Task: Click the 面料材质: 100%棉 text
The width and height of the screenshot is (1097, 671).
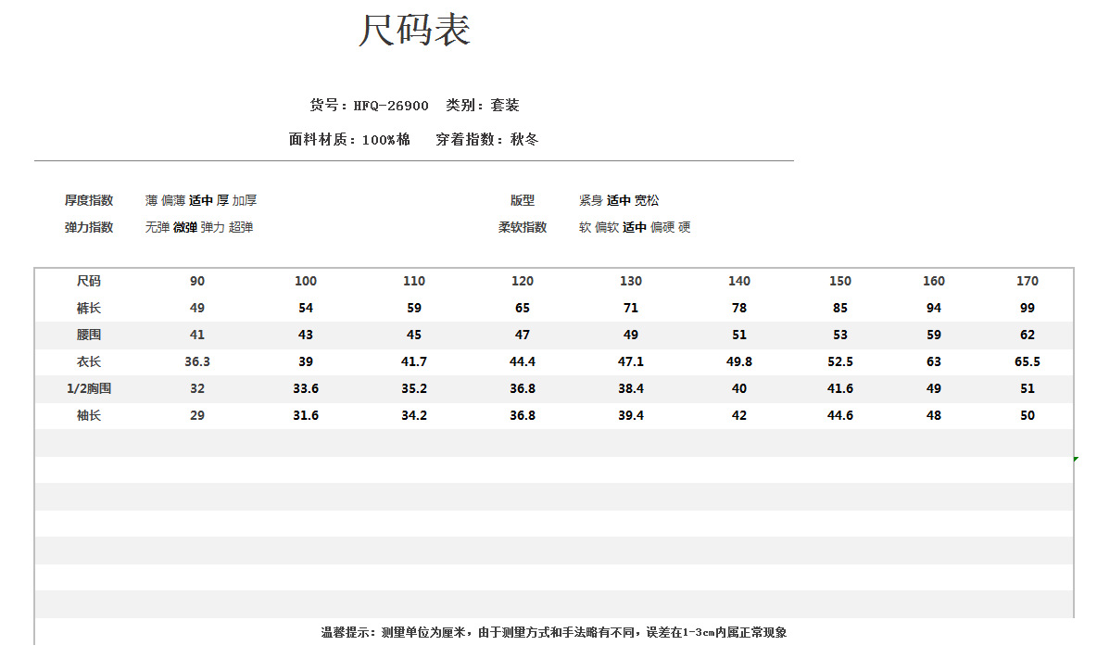Action: [349, 139]
